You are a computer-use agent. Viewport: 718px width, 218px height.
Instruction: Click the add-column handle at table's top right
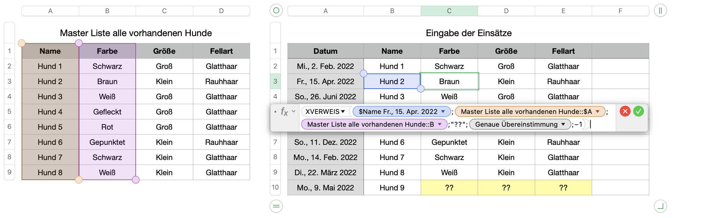(660, 11)
